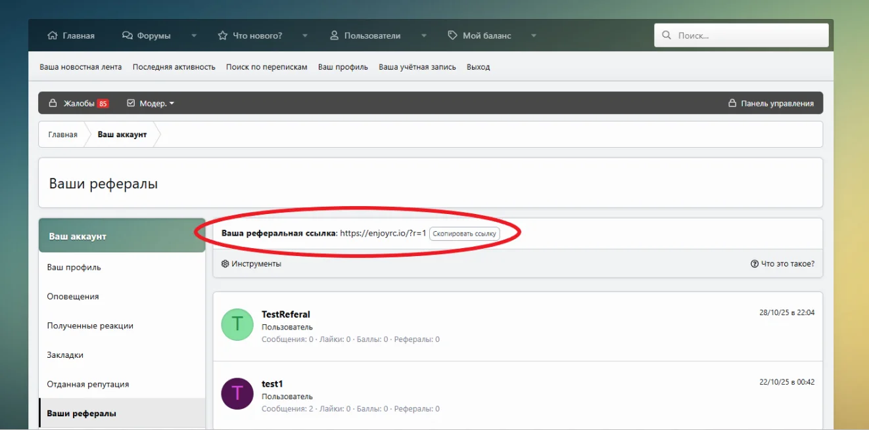This screenshot has width=869, height=430.
Task: Click the Выход logout link
Action: click(x=478, y=67)
